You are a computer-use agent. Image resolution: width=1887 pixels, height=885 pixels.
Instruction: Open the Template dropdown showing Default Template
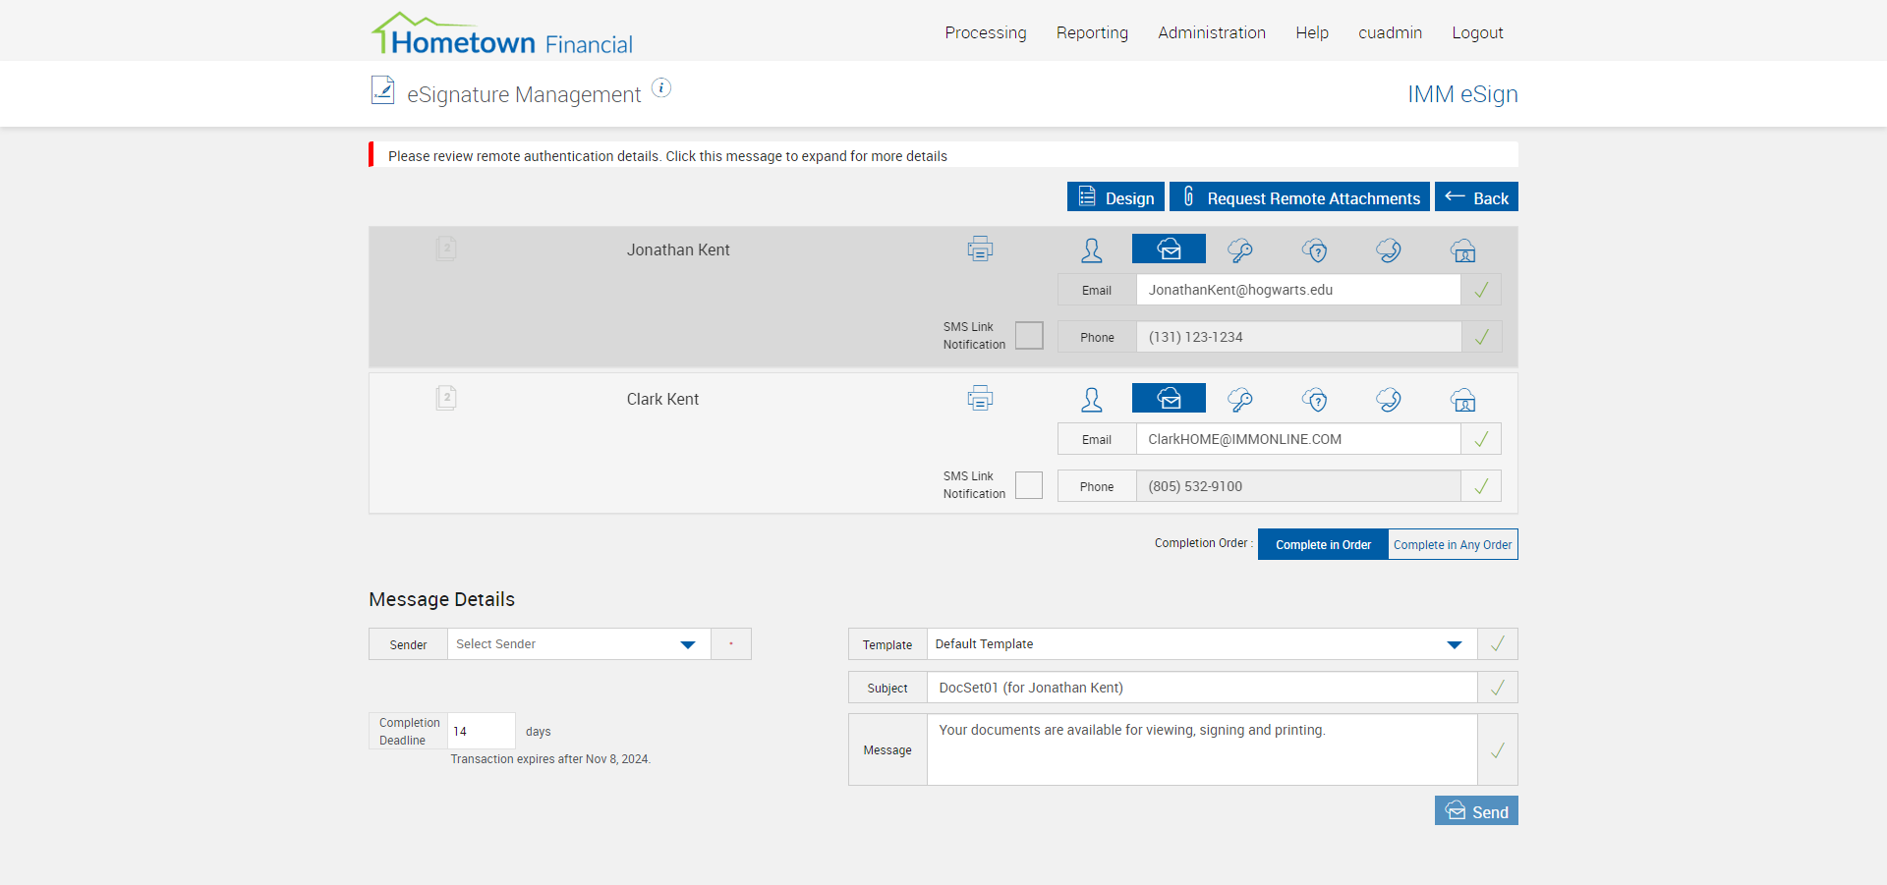(x=1202, y=644)
